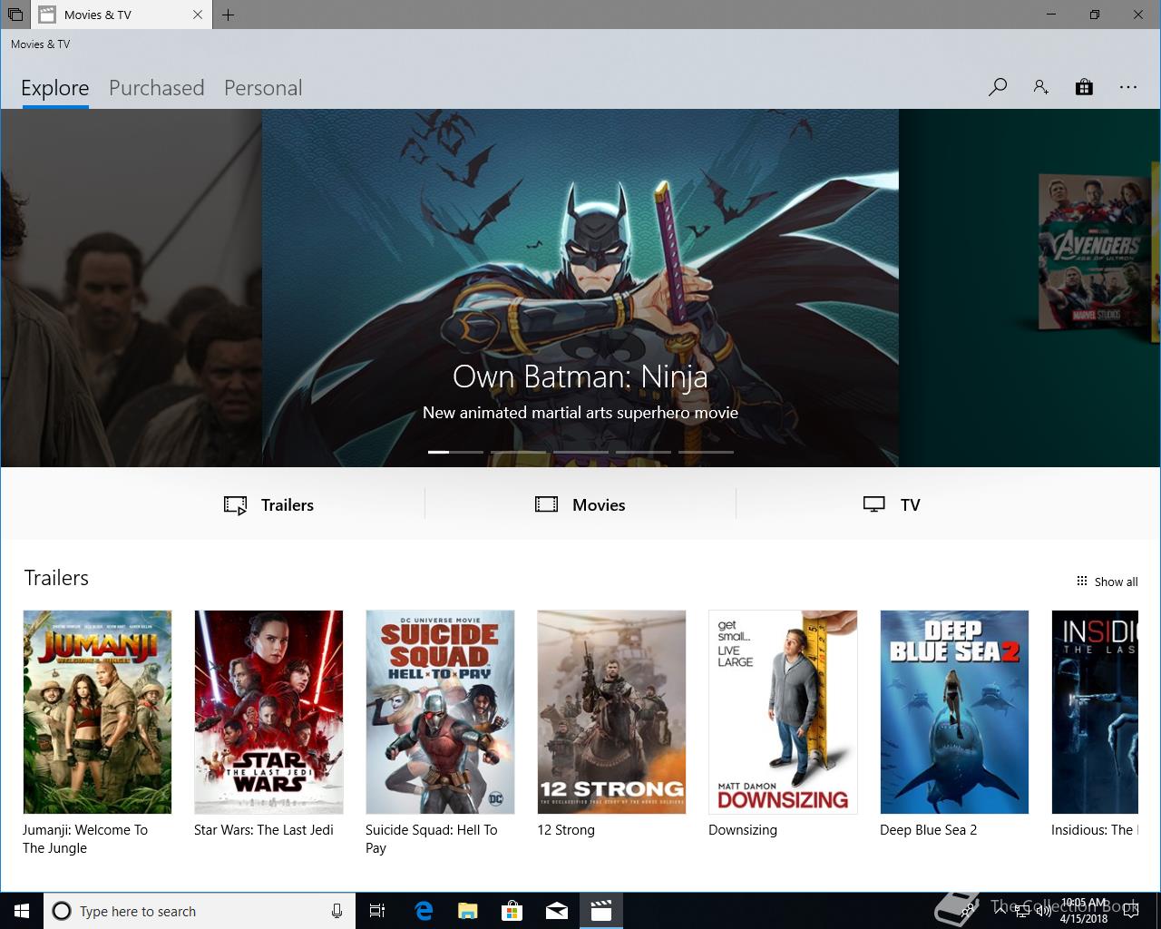This screenshot has height=929, width=1161.
Task: Open the Avengers banner on the right
Action: click(x=1029, y=288)
